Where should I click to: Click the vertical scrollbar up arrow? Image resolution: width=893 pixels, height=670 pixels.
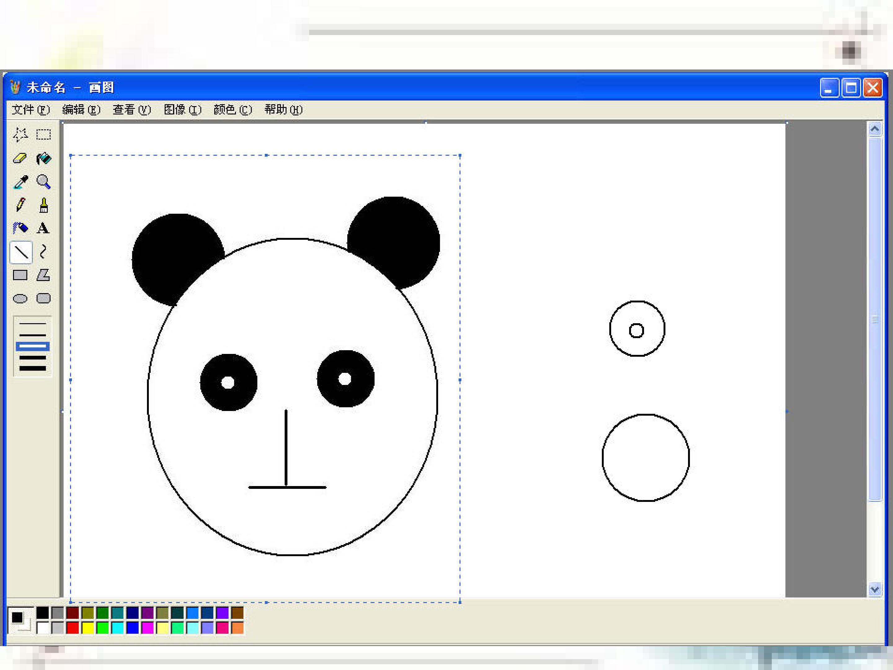click(x=875, y=129)
